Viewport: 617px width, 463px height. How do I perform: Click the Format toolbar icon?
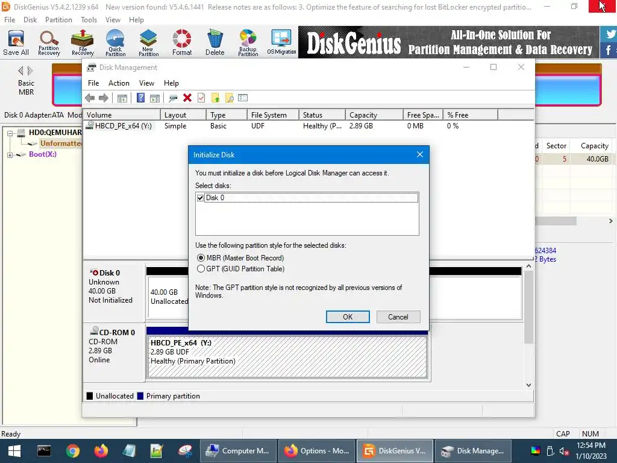[x=182, y=43]
